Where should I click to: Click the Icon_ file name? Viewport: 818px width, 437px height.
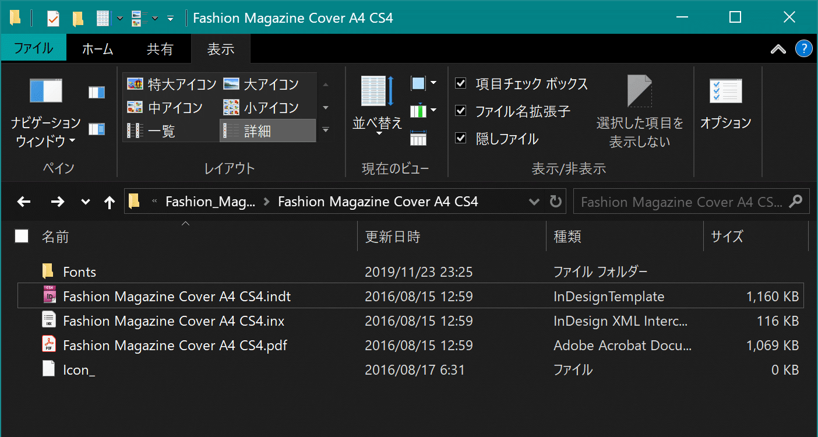tap(79, 370)
